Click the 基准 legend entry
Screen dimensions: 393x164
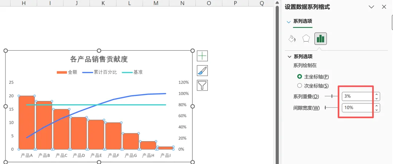[132, 72]
